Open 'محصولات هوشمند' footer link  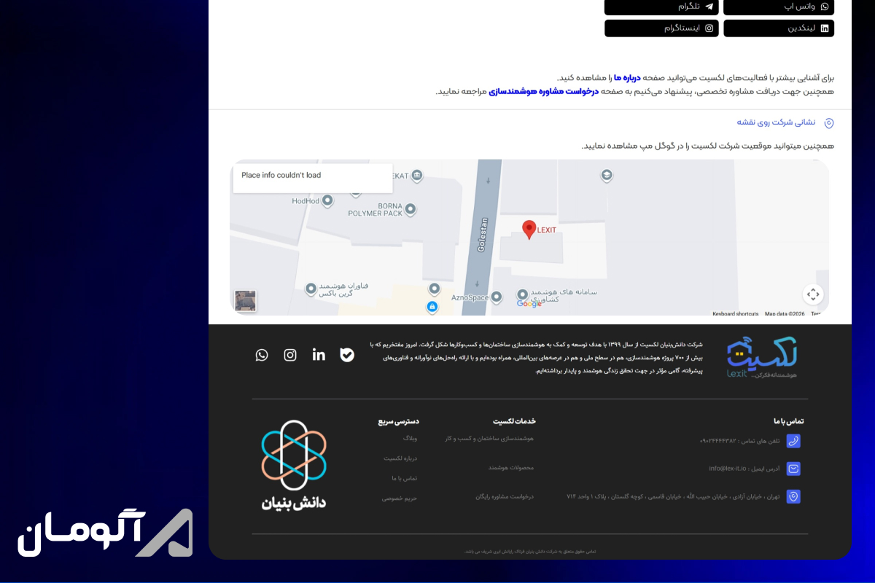pyautogui.click(x=511, y=468)
